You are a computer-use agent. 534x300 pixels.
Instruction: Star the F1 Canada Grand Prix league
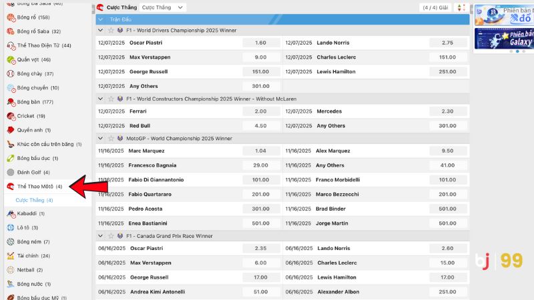[x=111, y=236]
